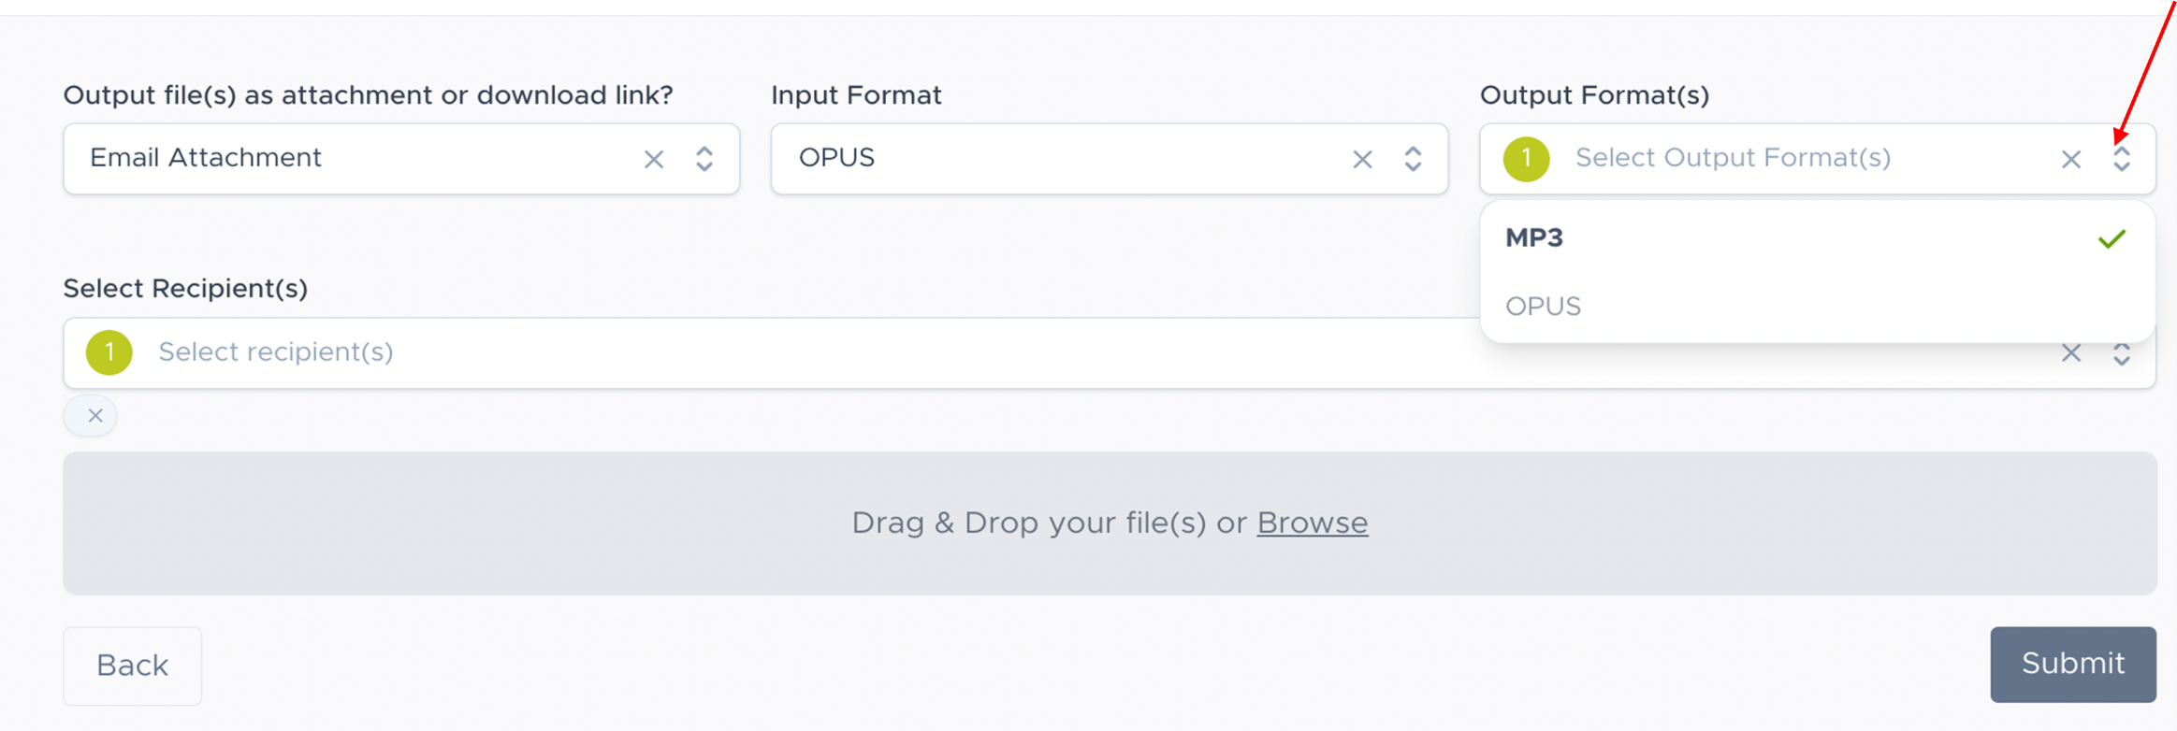Image resolution: width=2177 pixels, height=731 pixels.
Task: Click the green checkmark beside MP3
Action: [2112, 239]
